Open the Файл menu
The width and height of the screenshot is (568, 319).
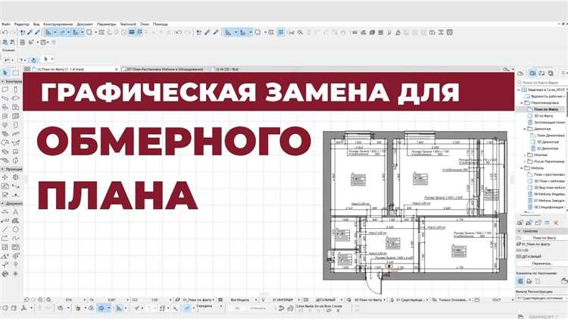point(6,24)
